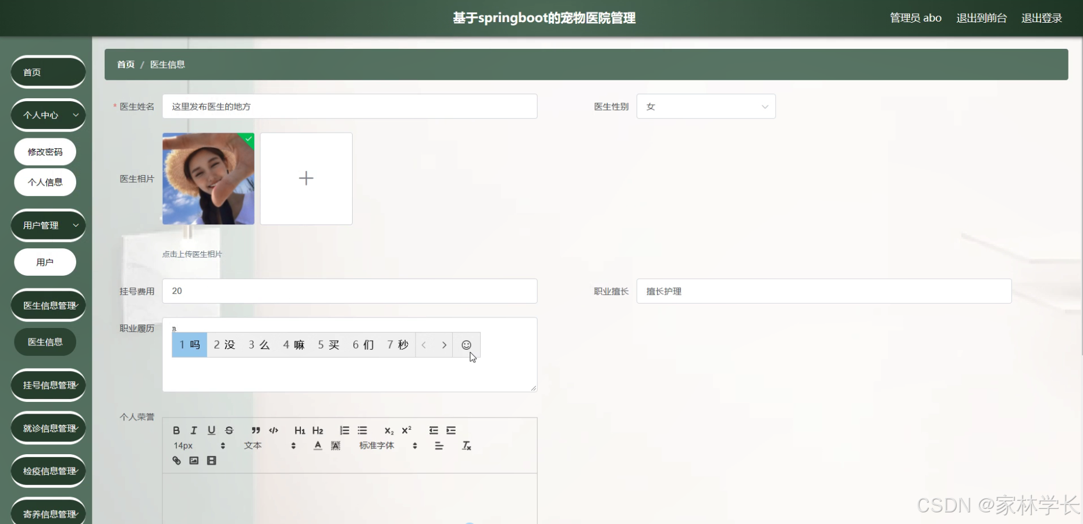Increase indent in the editor
Screen dimensions: 1083x524
click(x=451, y=430)
